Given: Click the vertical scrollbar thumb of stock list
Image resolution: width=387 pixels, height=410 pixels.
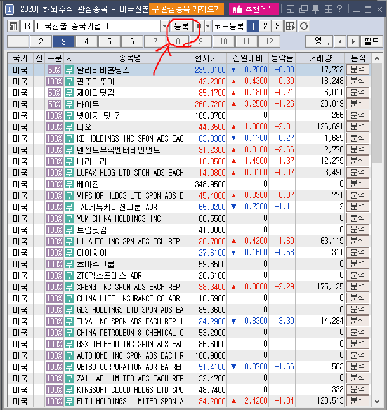Looking at the screenshot, I should click(377, 113).
